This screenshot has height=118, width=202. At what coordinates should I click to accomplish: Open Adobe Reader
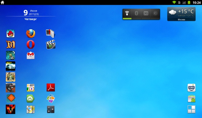(51, 88)
